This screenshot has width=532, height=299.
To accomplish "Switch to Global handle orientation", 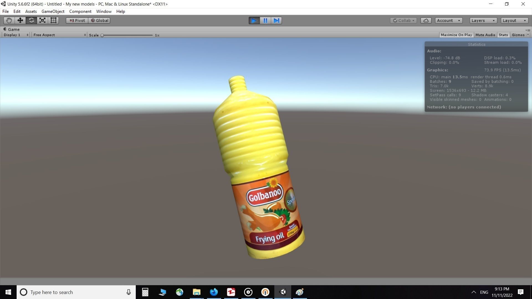I will [99, 20].
